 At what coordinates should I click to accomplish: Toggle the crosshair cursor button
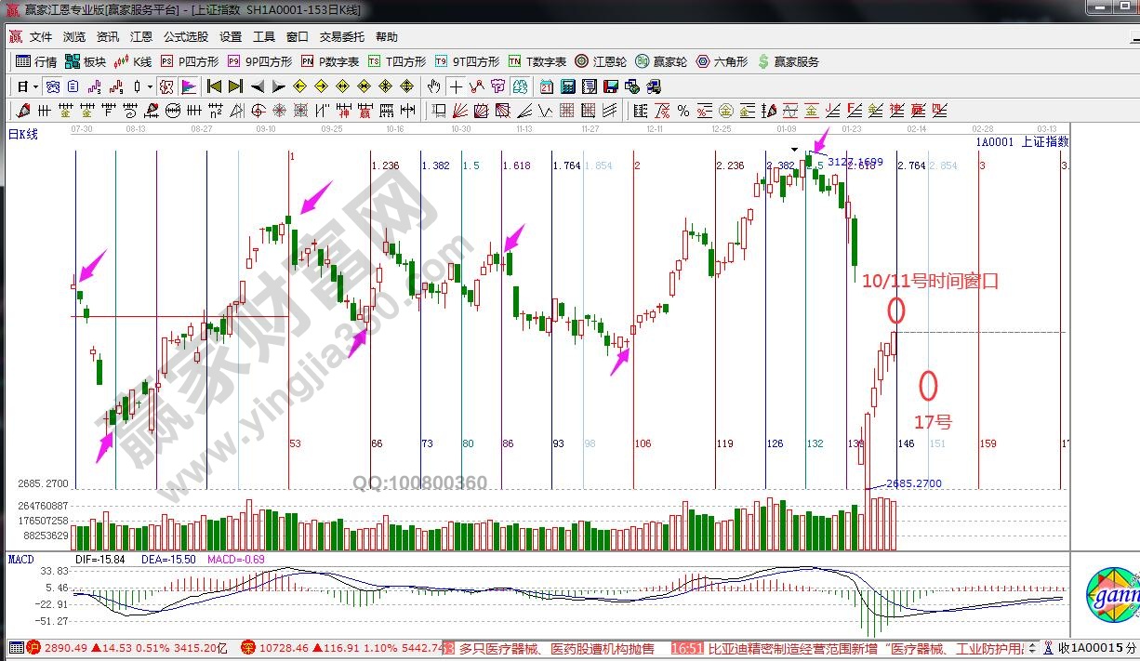pyautogui.click(x=456, y=86)
